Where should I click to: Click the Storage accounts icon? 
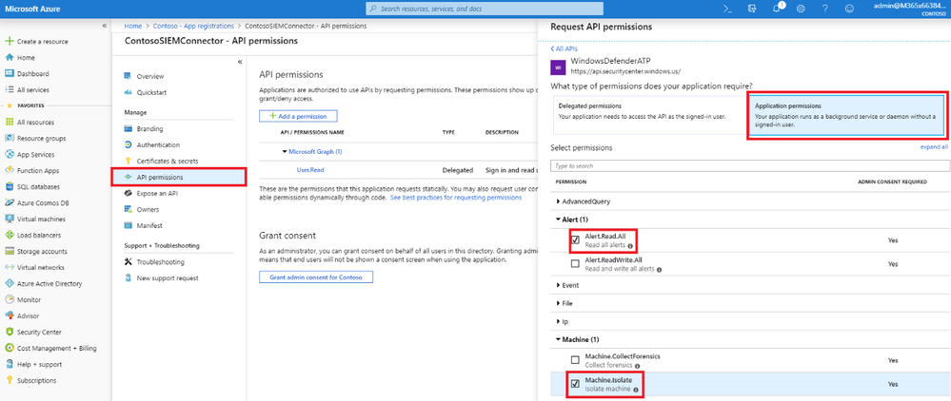(10, 252)
